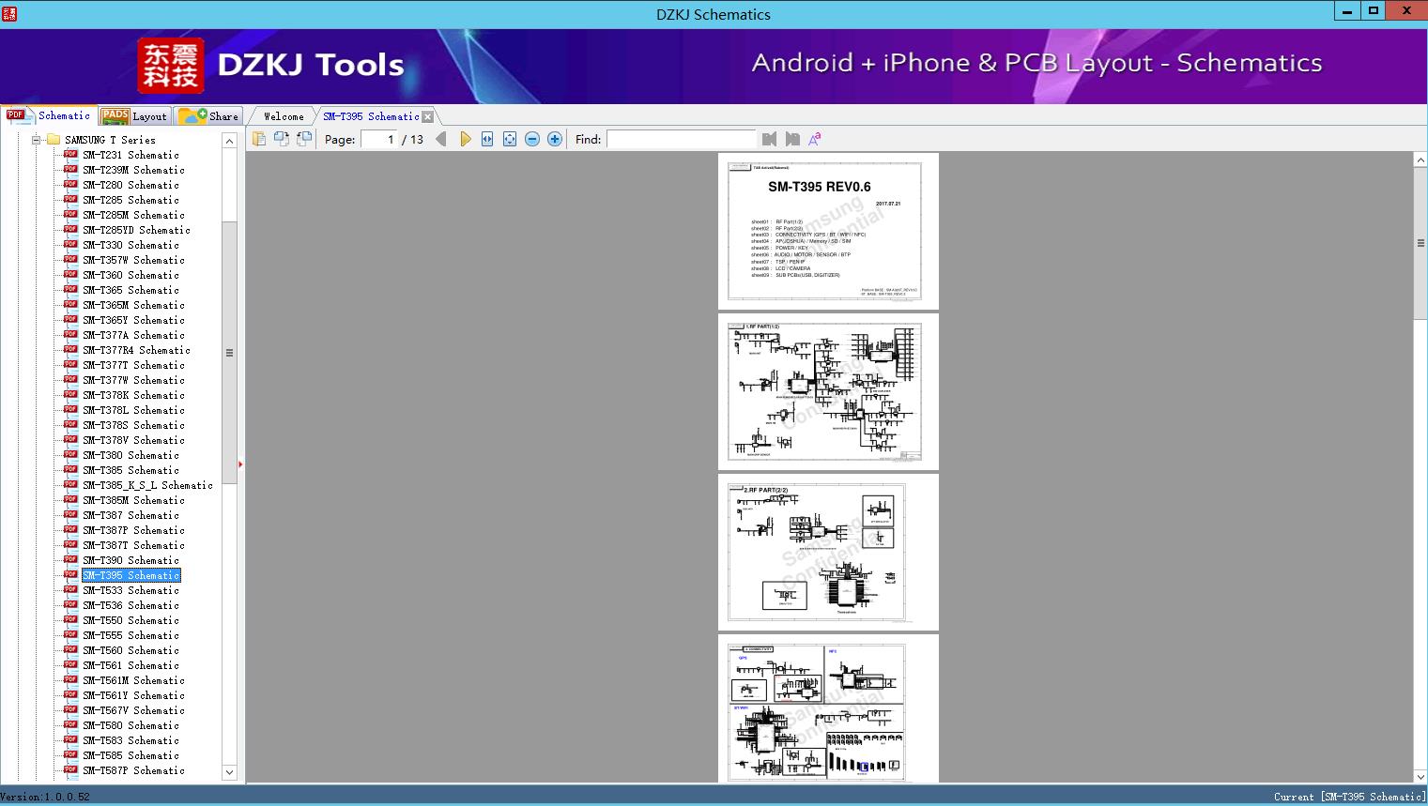Select SM-T378K Schematic
1428x806 pixels.
click(x=133, y=395)
